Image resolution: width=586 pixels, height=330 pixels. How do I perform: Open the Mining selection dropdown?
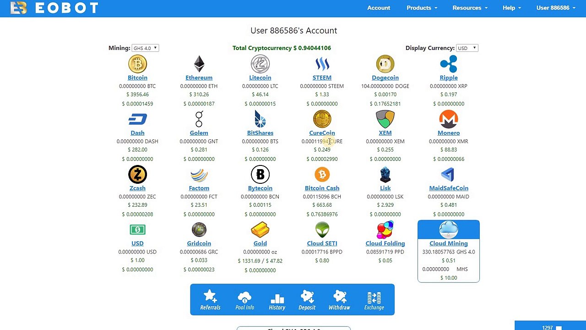(145, 48)
